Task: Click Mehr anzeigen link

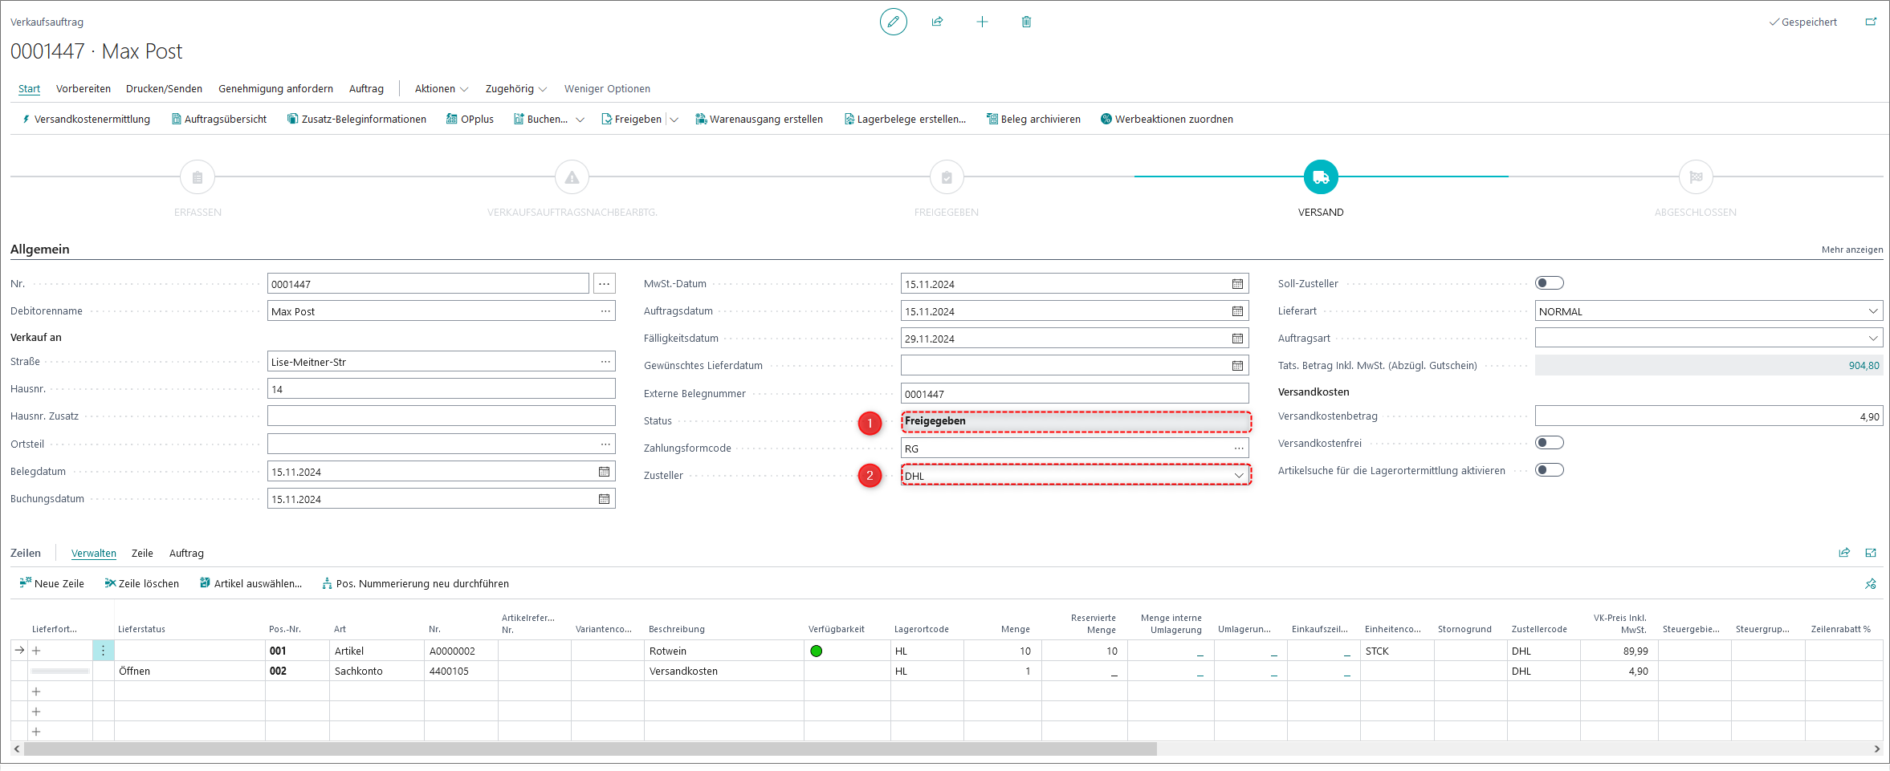Action: [x=1851, y=250]
